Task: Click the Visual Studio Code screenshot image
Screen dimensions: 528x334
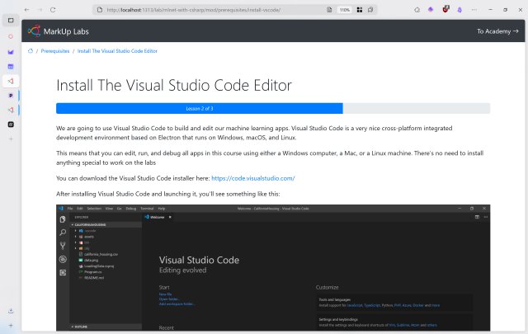Action: click(273, 268)
